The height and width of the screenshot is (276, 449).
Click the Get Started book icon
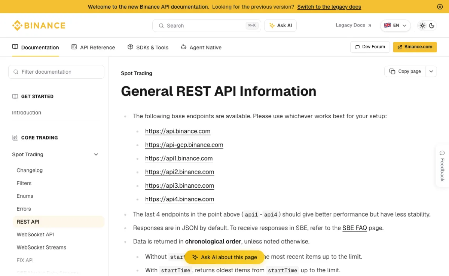[15, 96]
